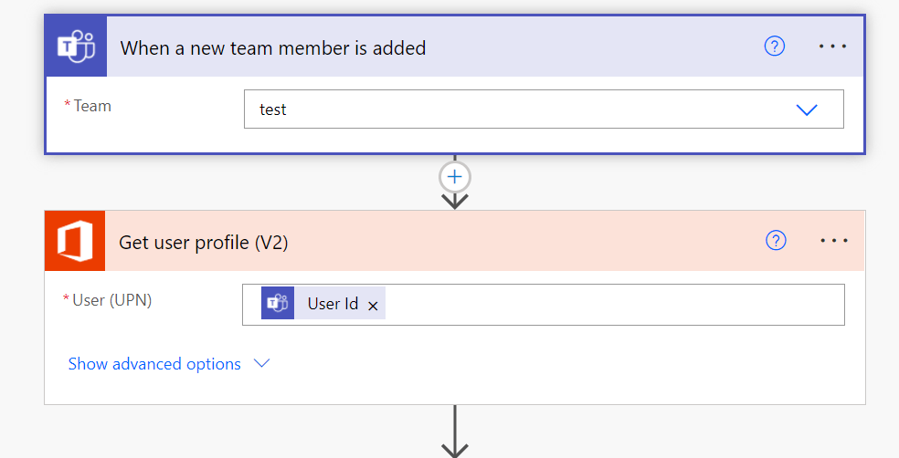899x458 pixels.
Task: Click the 'Team' field label
Action: [92, 106]
